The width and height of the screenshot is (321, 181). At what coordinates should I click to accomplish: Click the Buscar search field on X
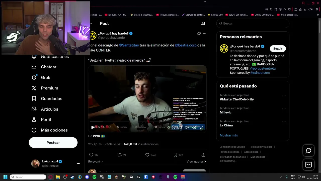[253, 23]
